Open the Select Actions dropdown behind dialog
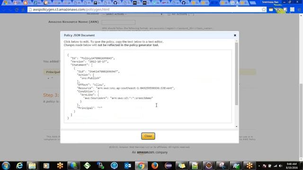This screenshot has height=170, width=303. pyautogui.click(x=133, y=14)
